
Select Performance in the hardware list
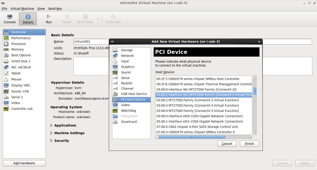24,38
